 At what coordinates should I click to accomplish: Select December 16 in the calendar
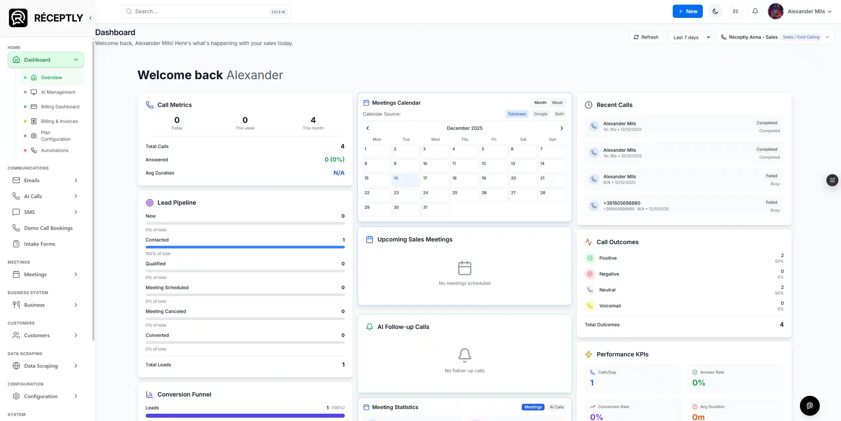406,181
